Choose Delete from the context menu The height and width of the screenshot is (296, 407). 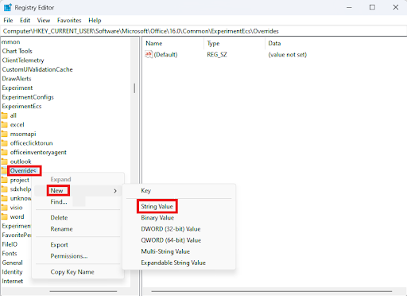click(59, 218)
